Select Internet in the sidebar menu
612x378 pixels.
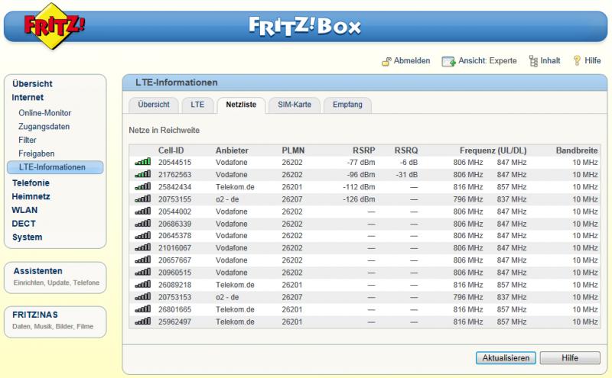28,98
